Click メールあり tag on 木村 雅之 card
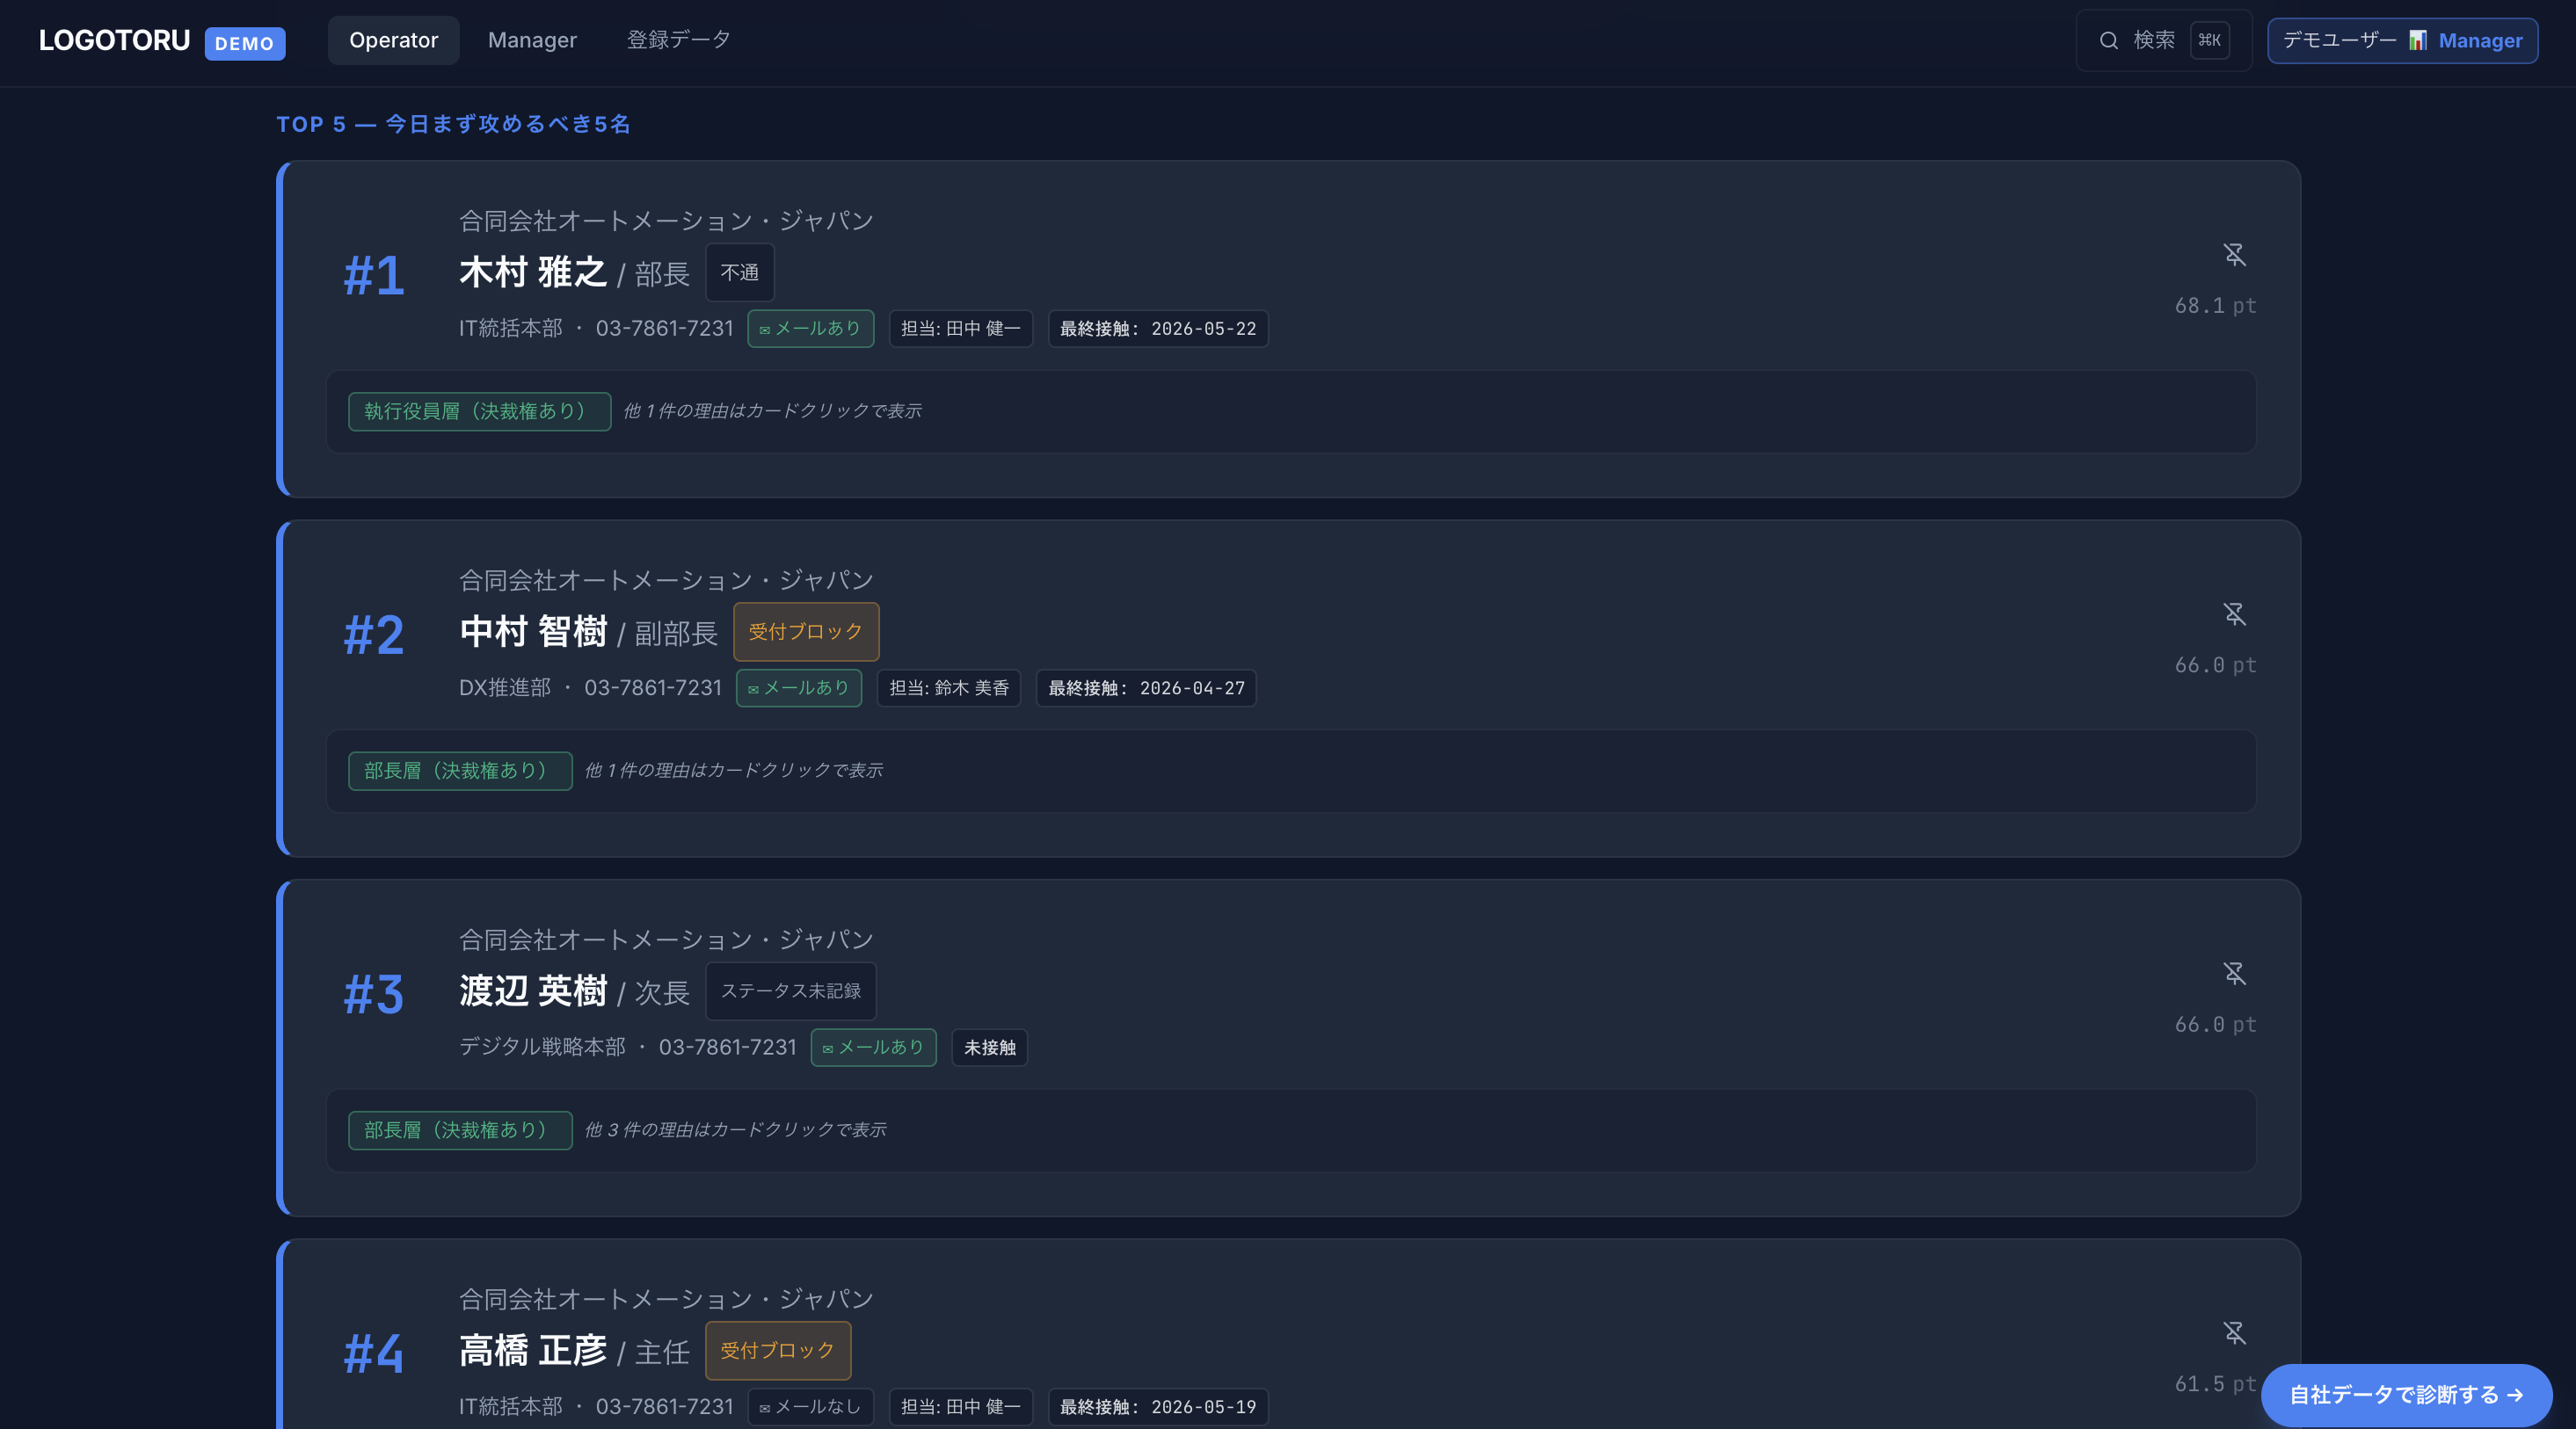The image size is (2576, 1429). click(810, 328)
